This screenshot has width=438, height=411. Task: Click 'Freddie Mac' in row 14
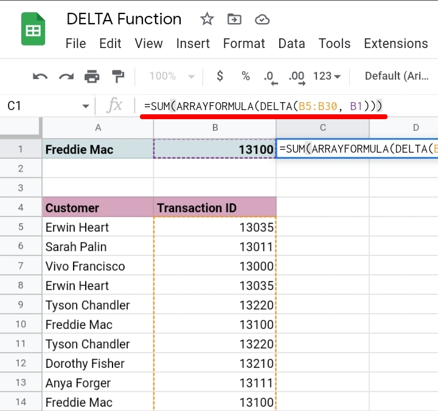tap(98, 402)
